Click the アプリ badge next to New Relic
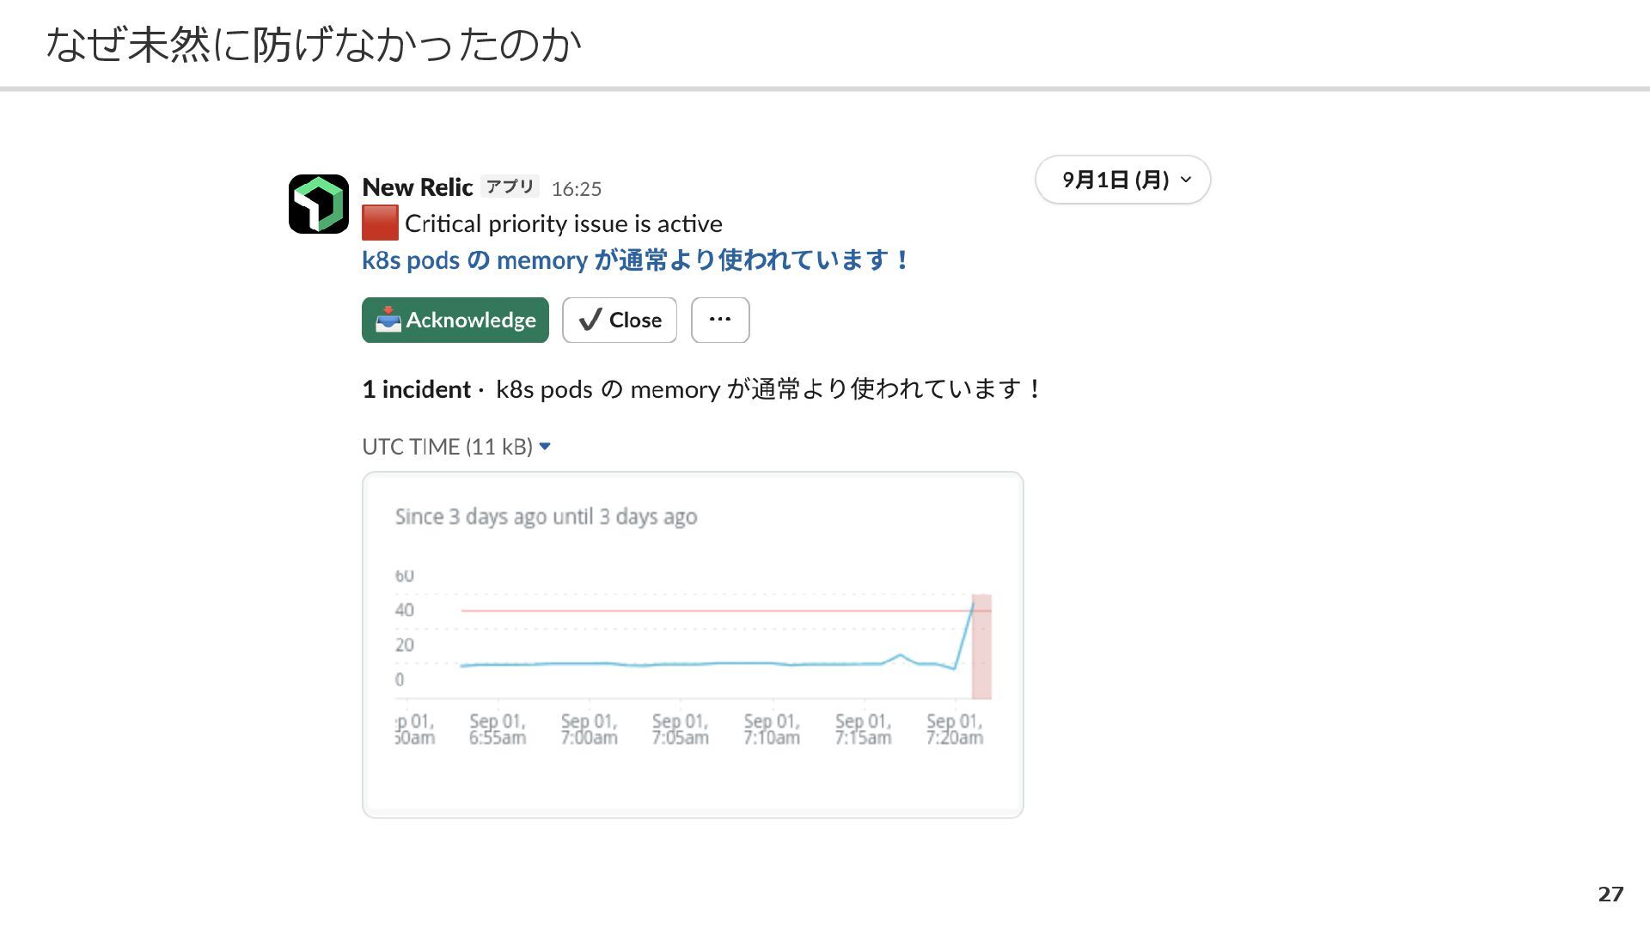Viewport: 1650px width, 928px height. [x=510, y=187]
